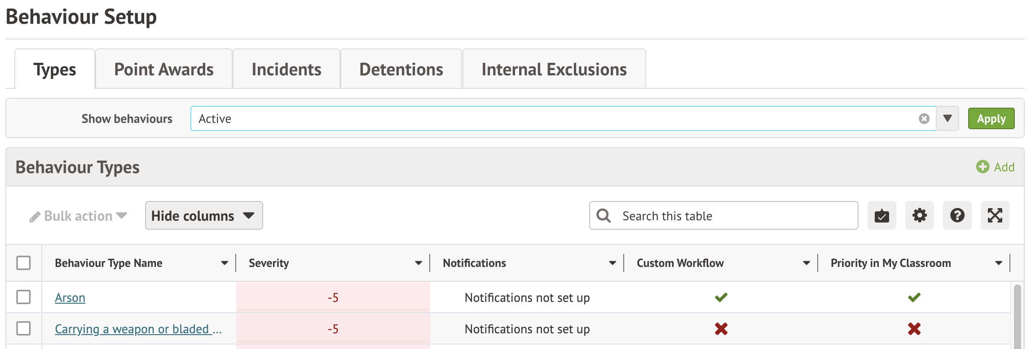1031x349 pixels.
Task: Open Severity column sort menu arrow
Action: 418,263
